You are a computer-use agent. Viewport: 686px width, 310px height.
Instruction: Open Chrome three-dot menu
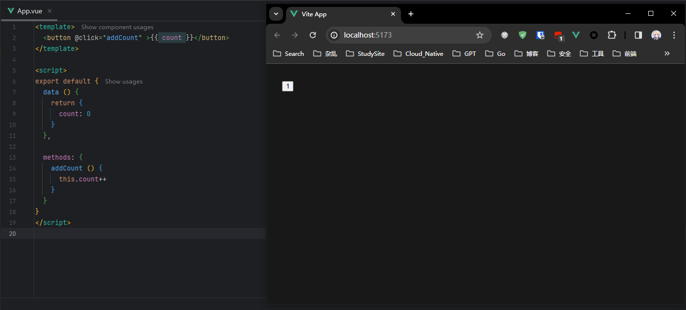[x=674, y=35]
